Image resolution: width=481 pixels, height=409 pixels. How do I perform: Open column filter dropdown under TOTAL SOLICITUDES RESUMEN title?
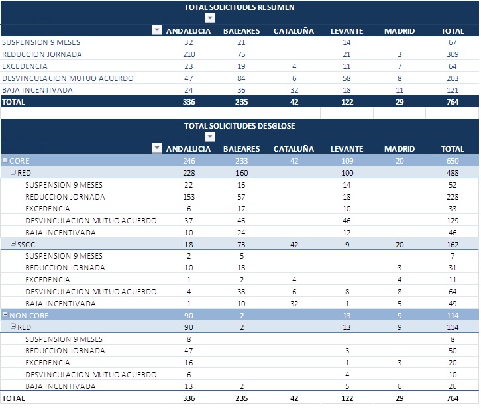(x=210, y=18)
